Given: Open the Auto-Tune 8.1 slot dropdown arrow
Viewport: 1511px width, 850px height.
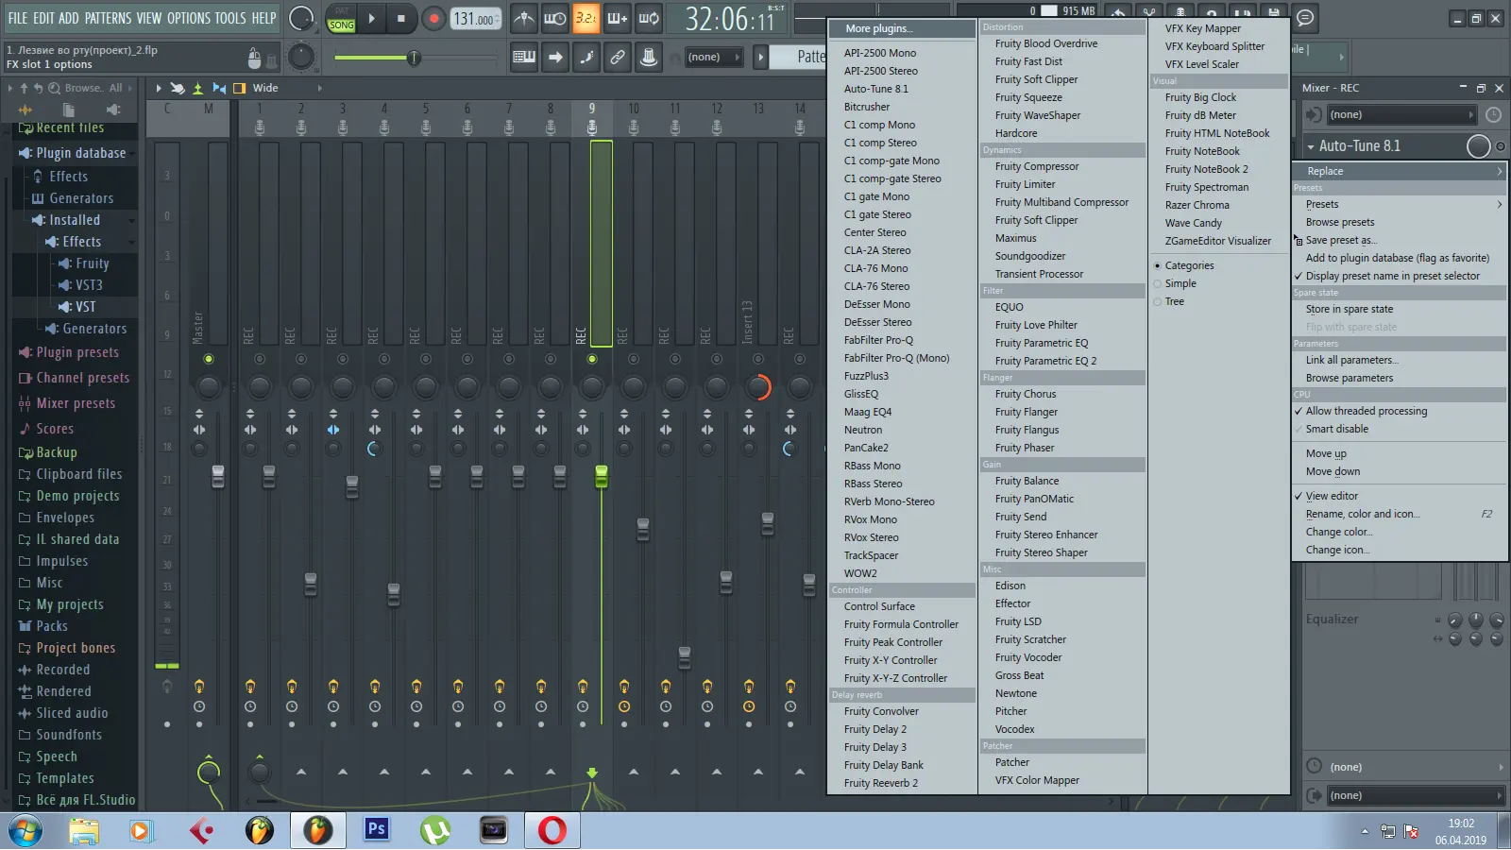Looking at the screenshot, I should click(1311, 146).
